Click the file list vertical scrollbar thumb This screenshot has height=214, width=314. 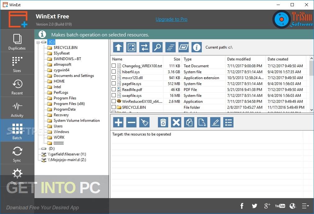click(312, 68)
